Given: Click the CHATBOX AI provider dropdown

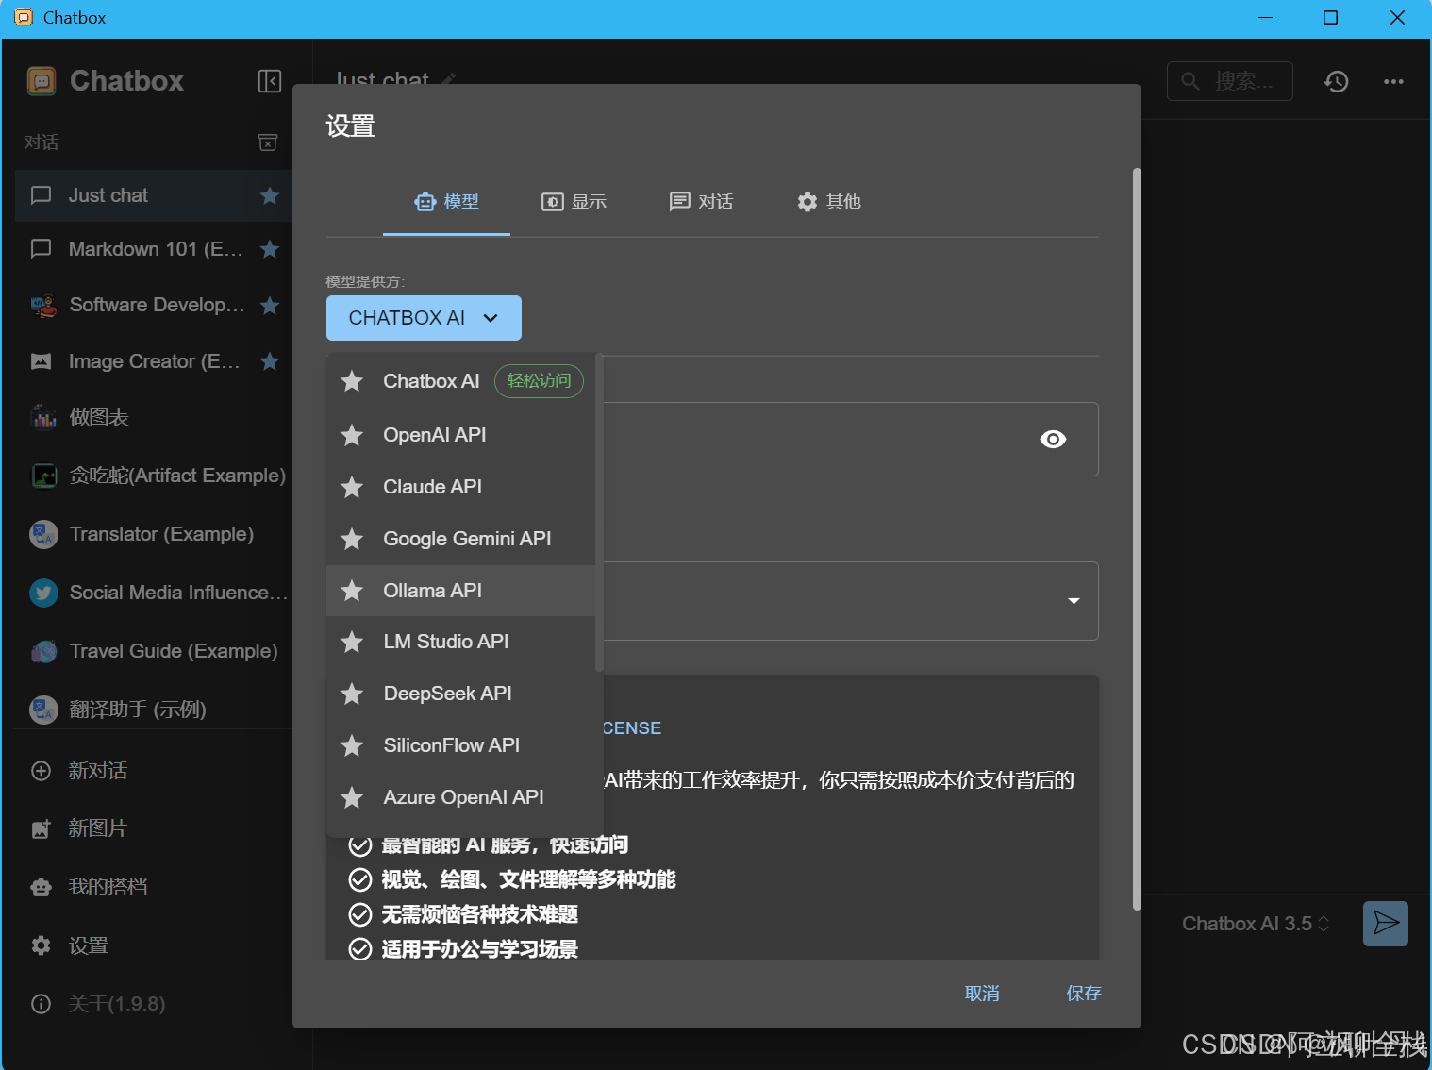Looking at the screenshot, I should pyautogui.click(x=424, y=318).
